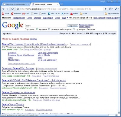Open the COOL bookmarks folder
Viewport: 121px width, 117px height.
click(x=84, y=14)
